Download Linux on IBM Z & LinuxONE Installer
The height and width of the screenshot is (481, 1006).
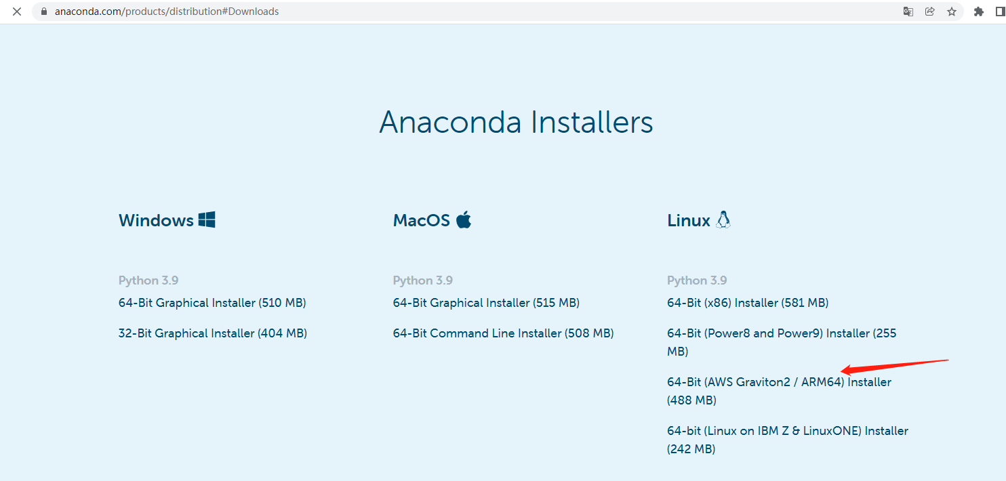tap(787, 431)
